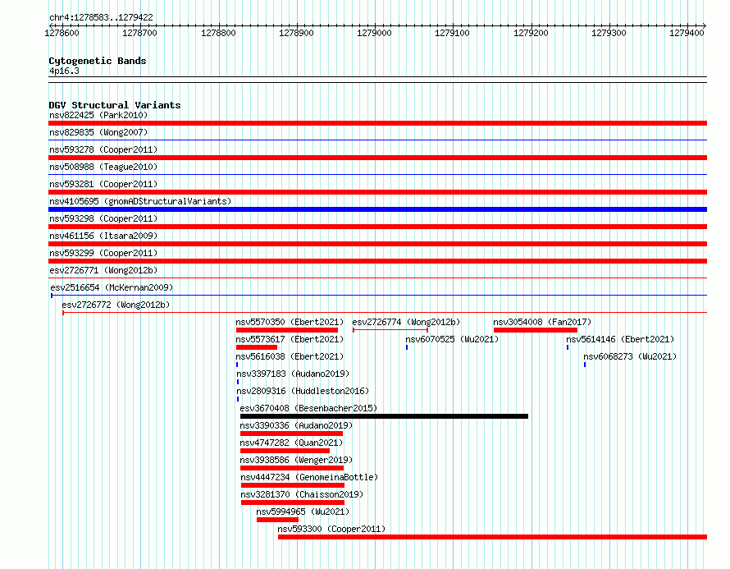Select red bar under nsv5573617 (Ebert2021)
This screenshot has height=569, width=730.
pos(257,347)
